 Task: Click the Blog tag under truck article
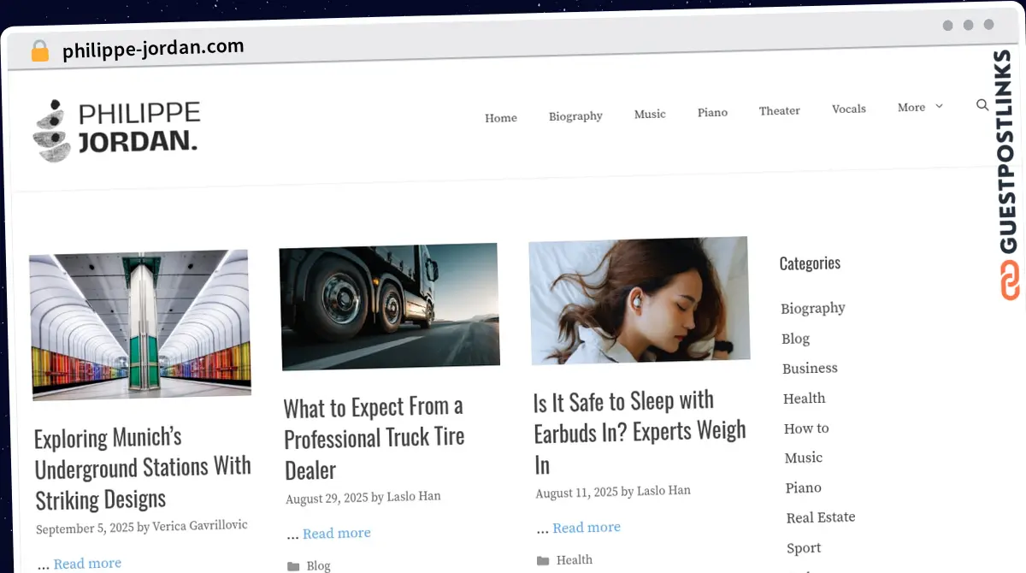point(318,566)
